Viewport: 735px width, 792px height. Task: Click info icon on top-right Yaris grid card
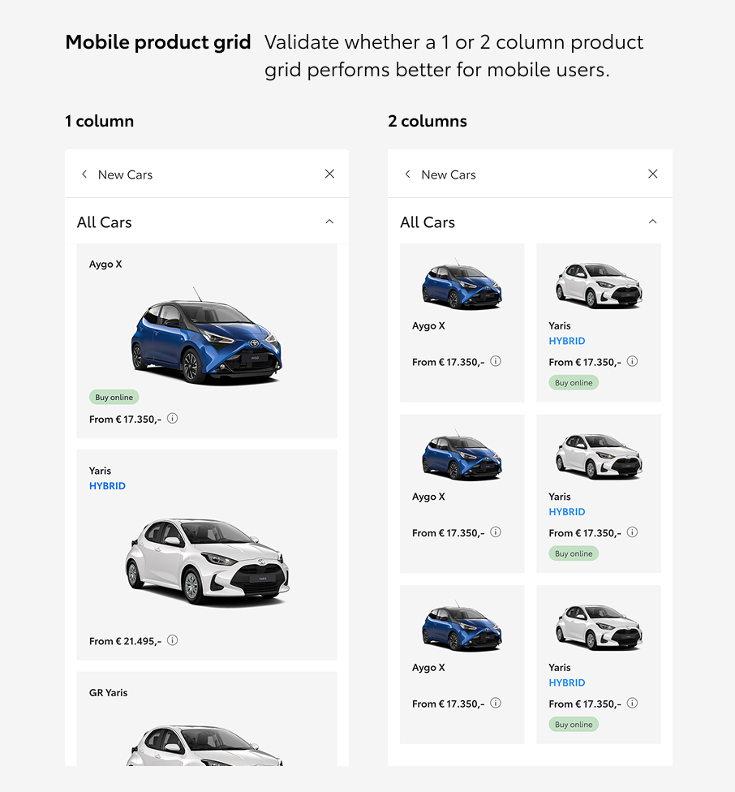[x=633, y=361]
